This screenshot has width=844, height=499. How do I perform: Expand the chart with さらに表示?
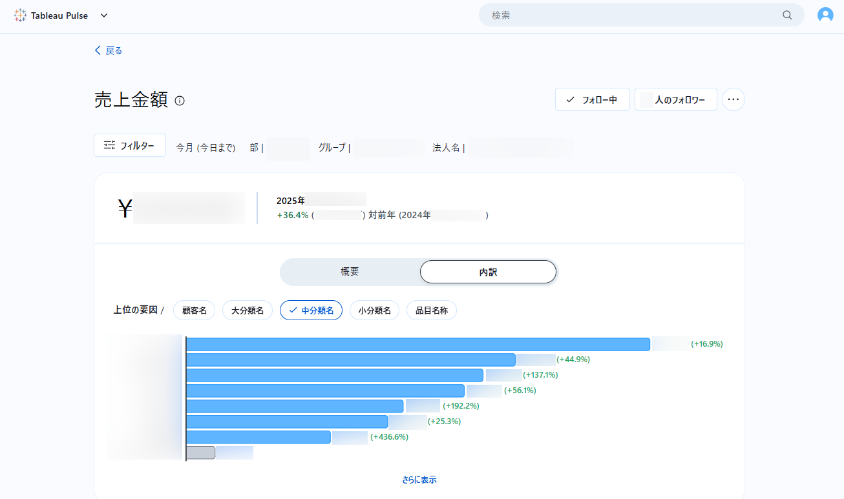[419, 480]
